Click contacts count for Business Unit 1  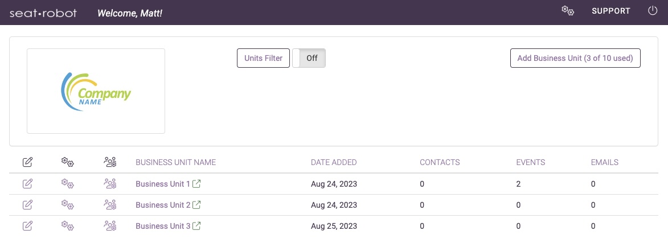(422, 184)
